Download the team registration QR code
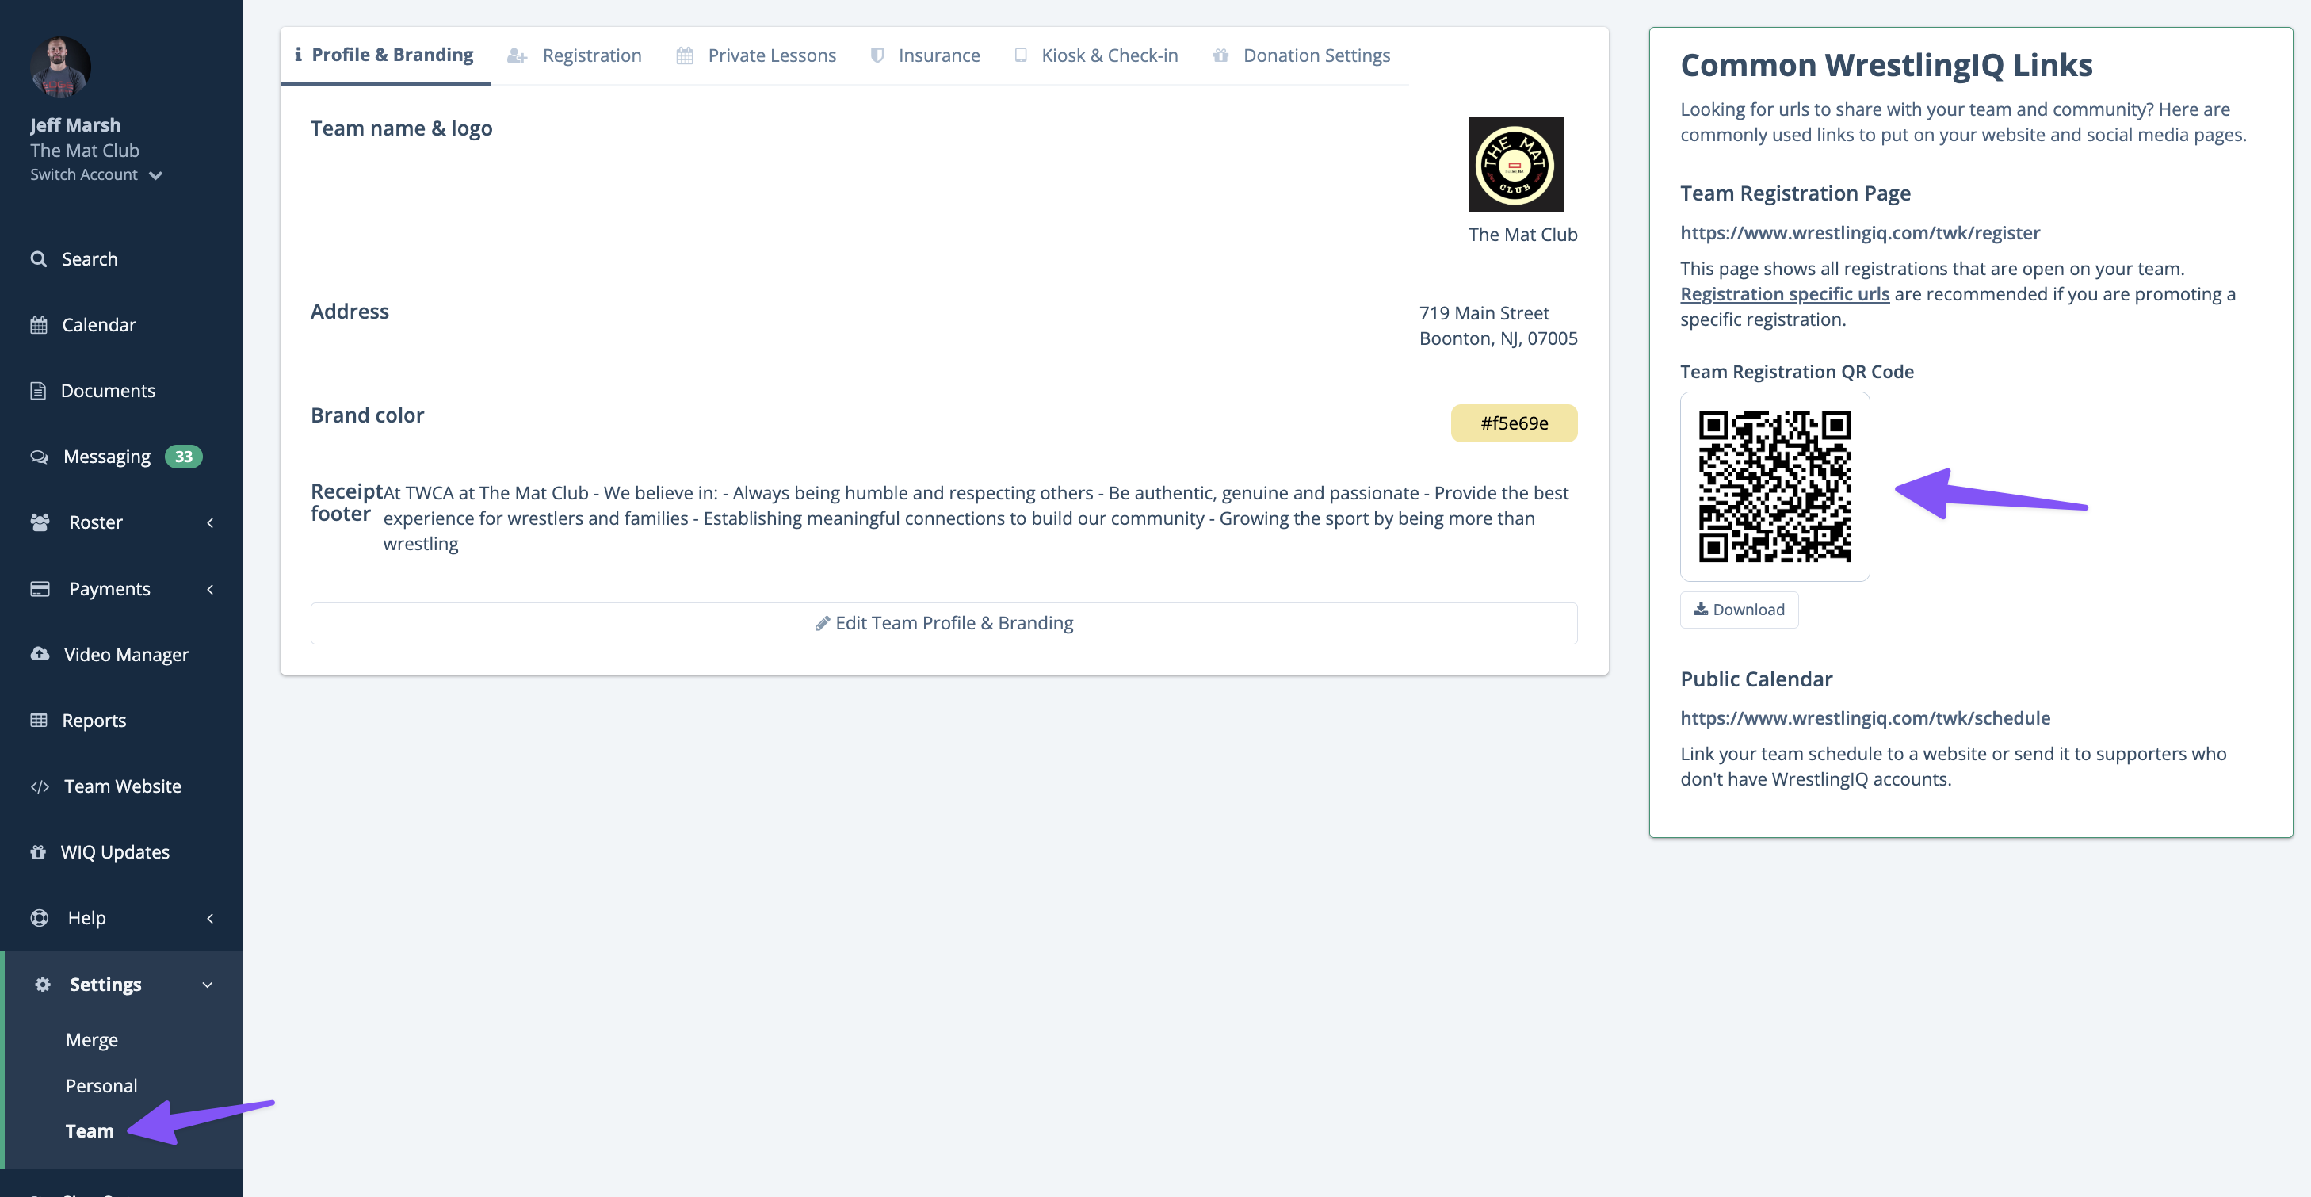 pos(1739,610)
